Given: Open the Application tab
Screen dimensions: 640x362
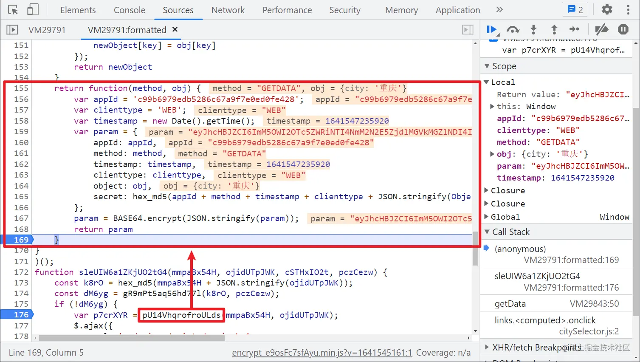Looking at the screenshot, I should click(458, 10).
